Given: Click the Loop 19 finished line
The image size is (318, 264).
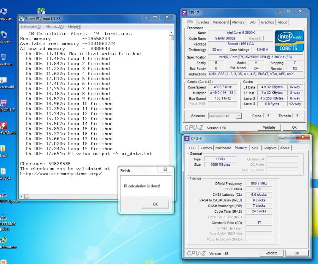Looking at the screenshot, I should point(69,149).
